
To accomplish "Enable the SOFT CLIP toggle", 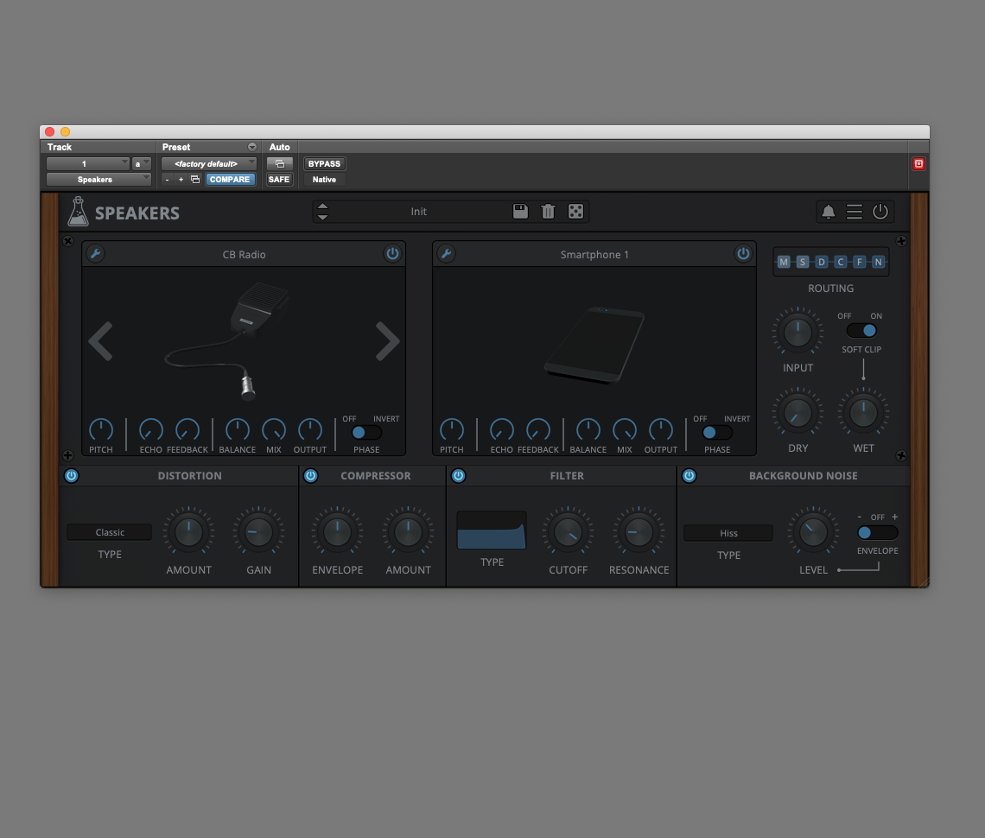I will tap(862, 329).
